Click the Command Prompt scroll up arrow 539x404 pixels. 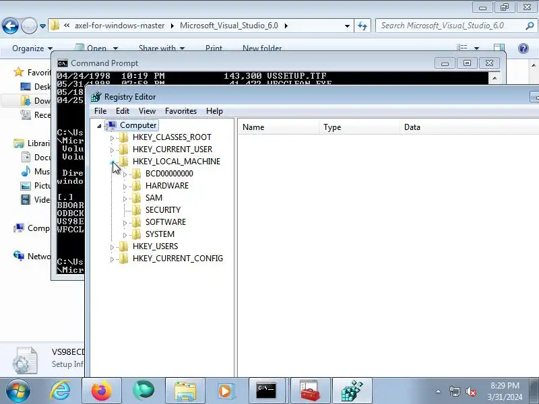coord(495,78)
